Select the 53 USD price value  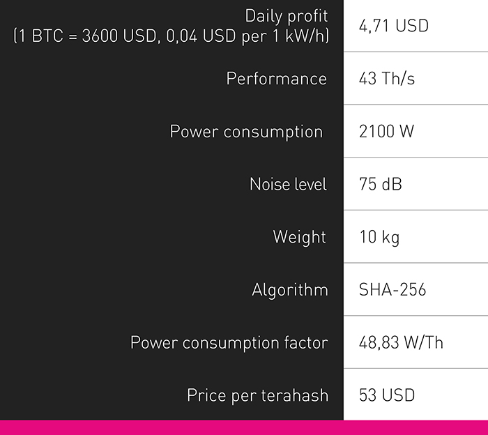(387, 395)
